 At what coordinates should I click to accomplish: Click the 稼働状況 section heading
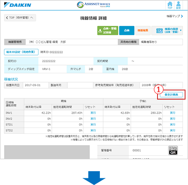pyautogui.click(x=11, y=79)
